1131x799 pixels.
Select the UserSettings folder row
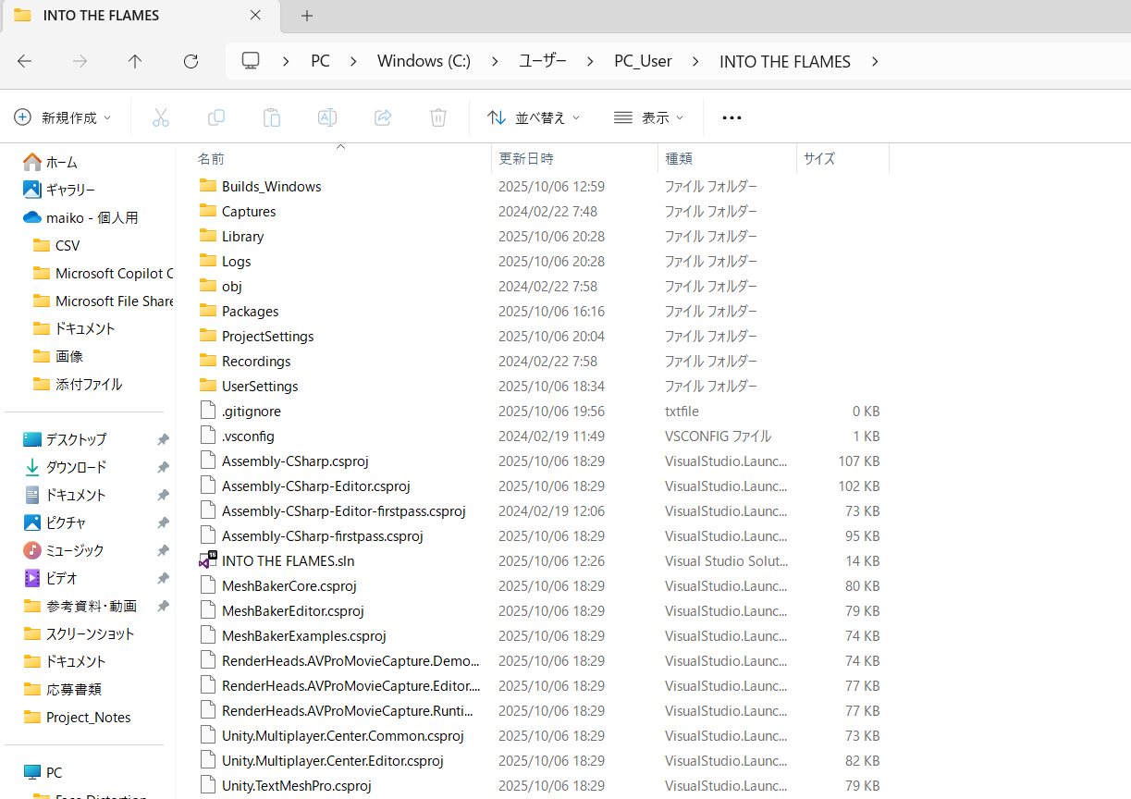(x=541, y=386)
